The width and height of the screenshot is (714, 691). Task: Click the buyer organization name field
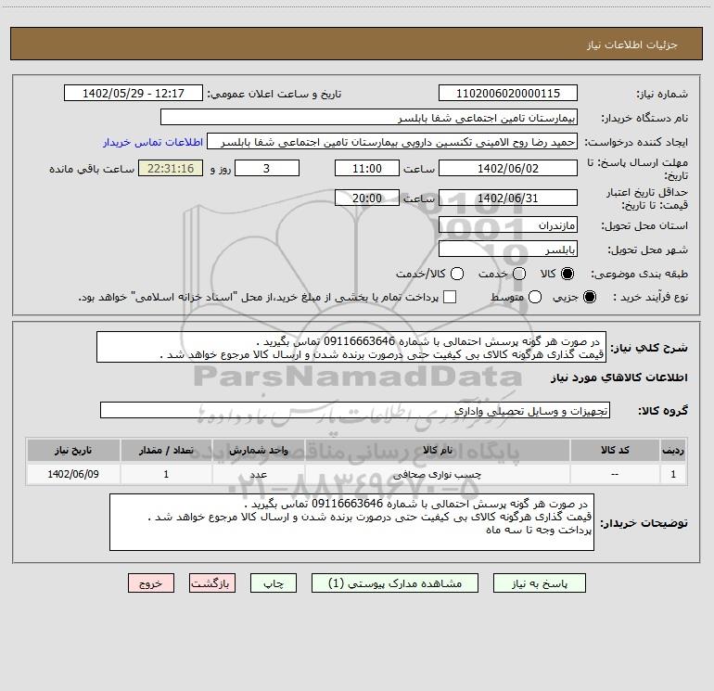tap(369, 118)
